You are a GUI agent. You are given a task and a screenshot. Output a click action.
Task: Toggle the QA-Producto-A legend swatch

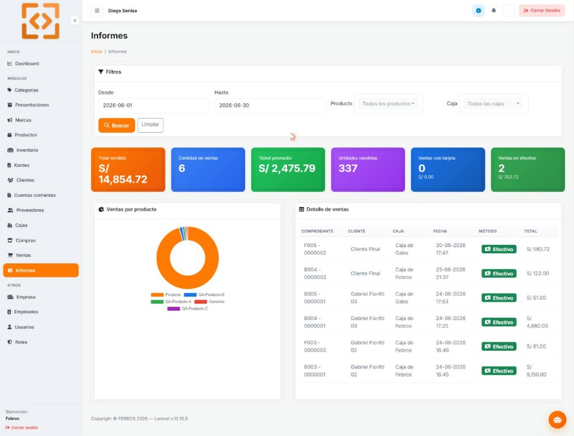pos(157,302)
